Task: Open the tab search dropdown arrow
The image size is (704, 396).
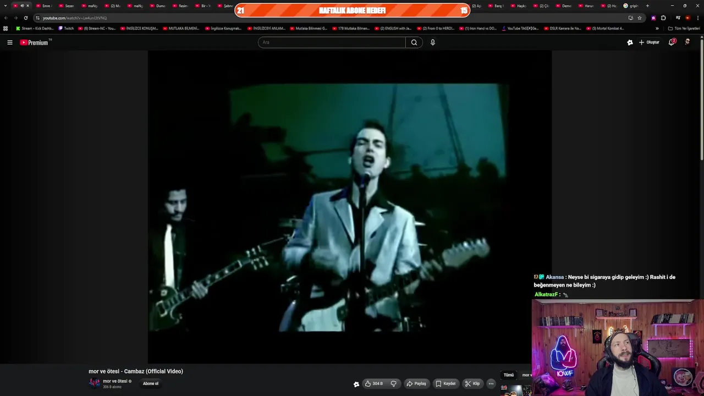Action: (x=4, y=5)
